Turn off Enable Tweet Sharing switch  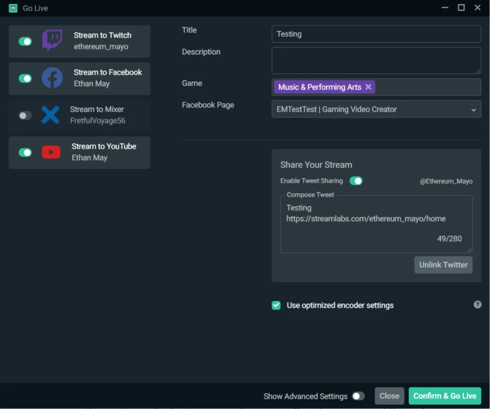(x=356, y=181)
